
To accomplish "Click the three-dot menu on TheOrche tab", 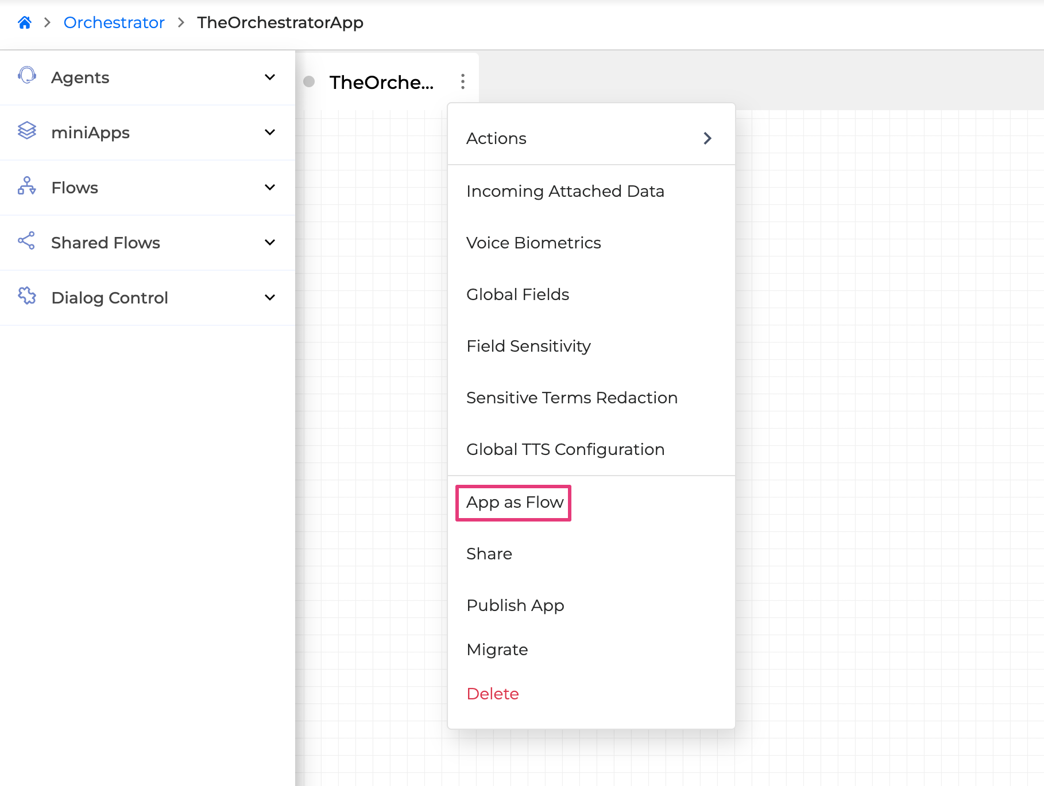I will (462, 81).
